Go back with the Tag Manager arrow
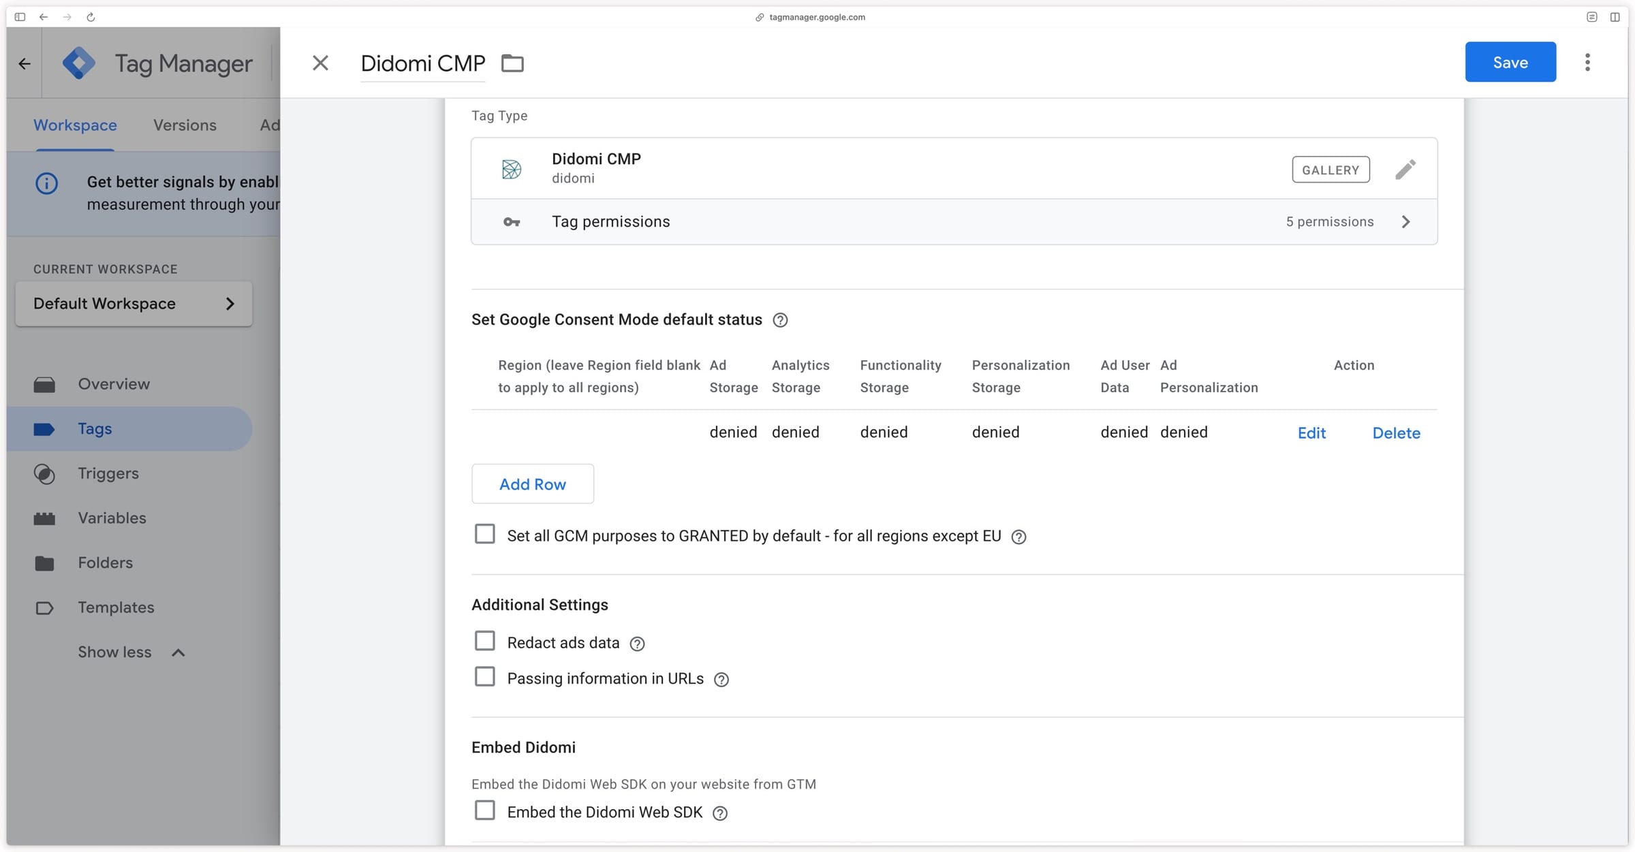 (25, 63)
